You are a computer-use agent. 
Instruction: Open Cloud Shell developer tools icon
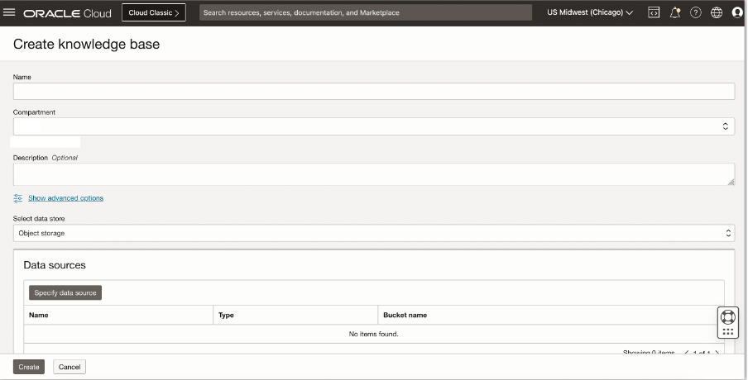(654, 13)
